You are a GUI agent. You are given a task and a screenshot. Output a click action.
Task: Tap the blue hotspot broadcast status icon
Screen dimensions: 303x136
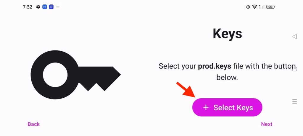pyautogui.click(x=45, y=7)
